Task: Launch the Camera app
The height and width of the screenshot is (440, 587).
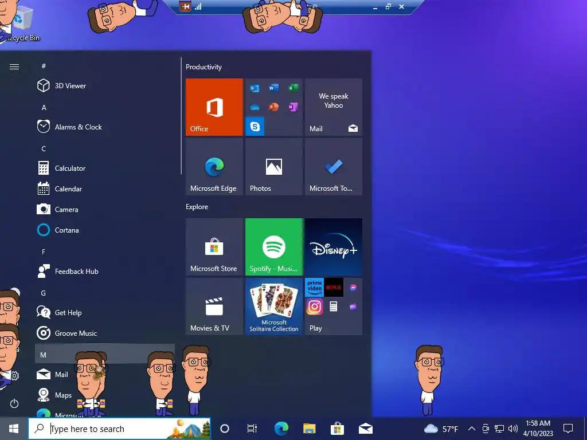Action: tap(105, 209)
